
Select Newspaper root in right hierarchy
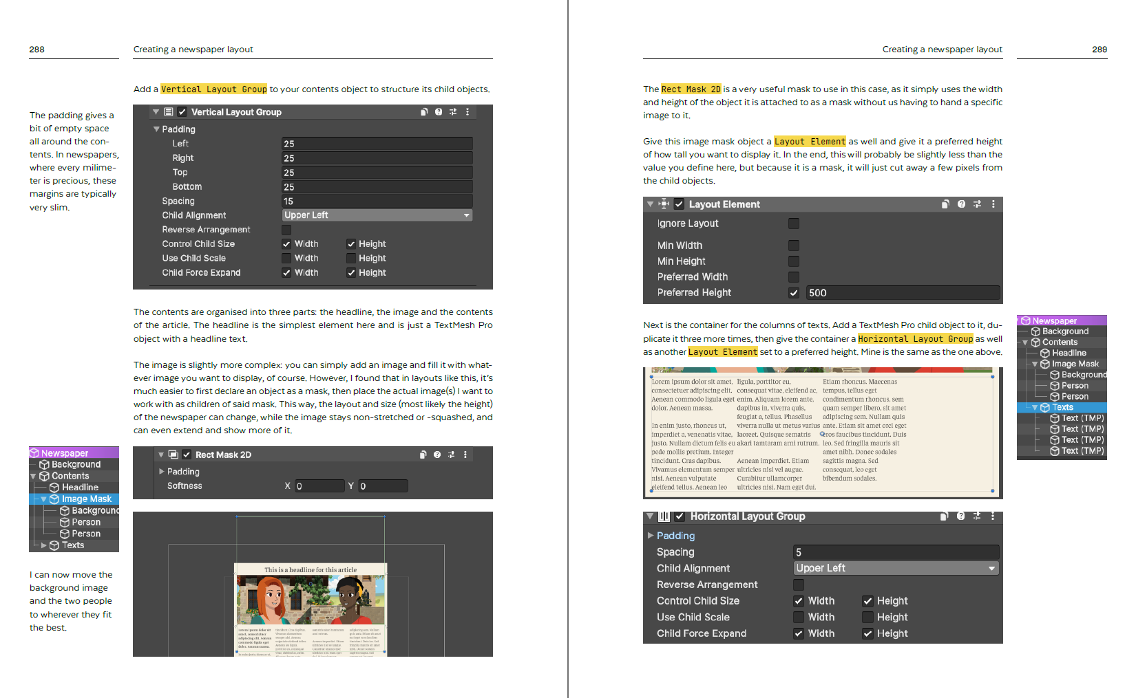1062,320
